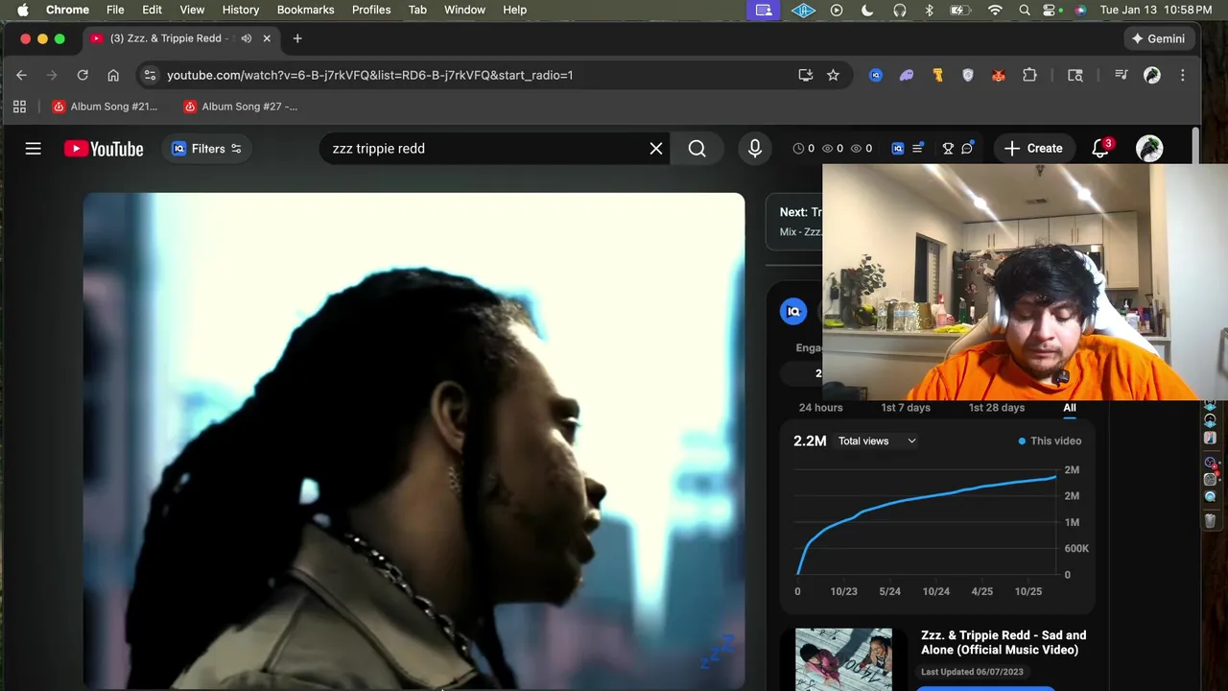Open the Total views dropdown
The height and width of the screenshot is (691, 1228).
tap(877, 441)
